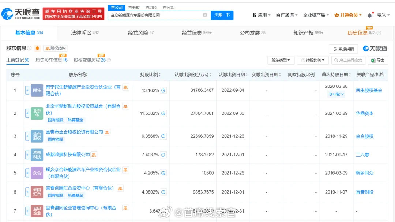Image resolution: width=395 pixels, height=222 pixels.
Task: Expand row 5 桐乡众合 shareholder details
Action: coord(27,173)
